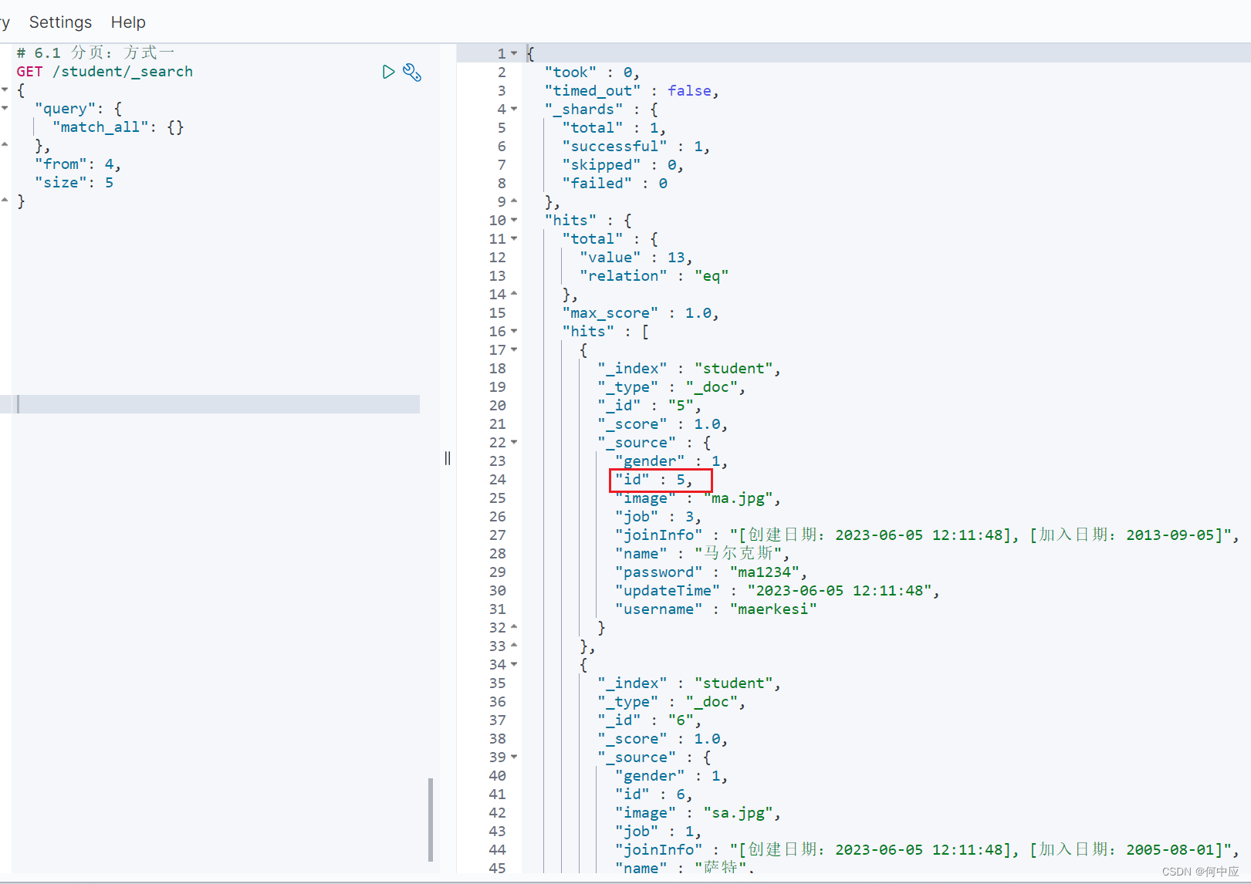Fold the total object at line 11
The width and height of the screenshot is (1251, 884).
(514, 238)
